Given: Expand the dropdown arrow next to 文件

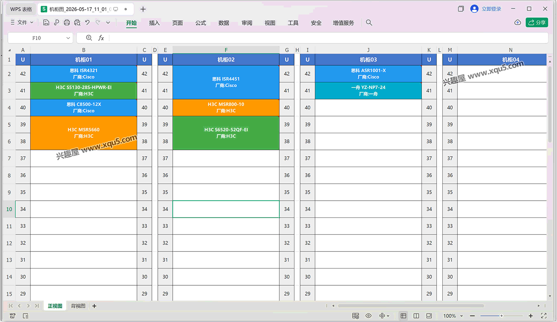Looking at the screenshot, I should coord(32,23).
